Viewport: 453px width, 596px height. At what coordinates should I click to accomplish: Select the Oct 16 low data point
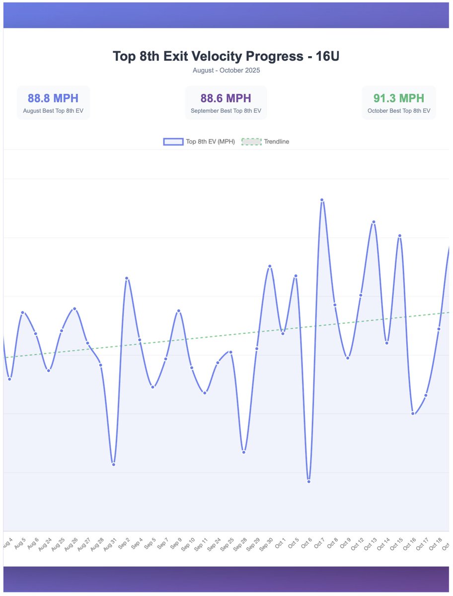413,413
